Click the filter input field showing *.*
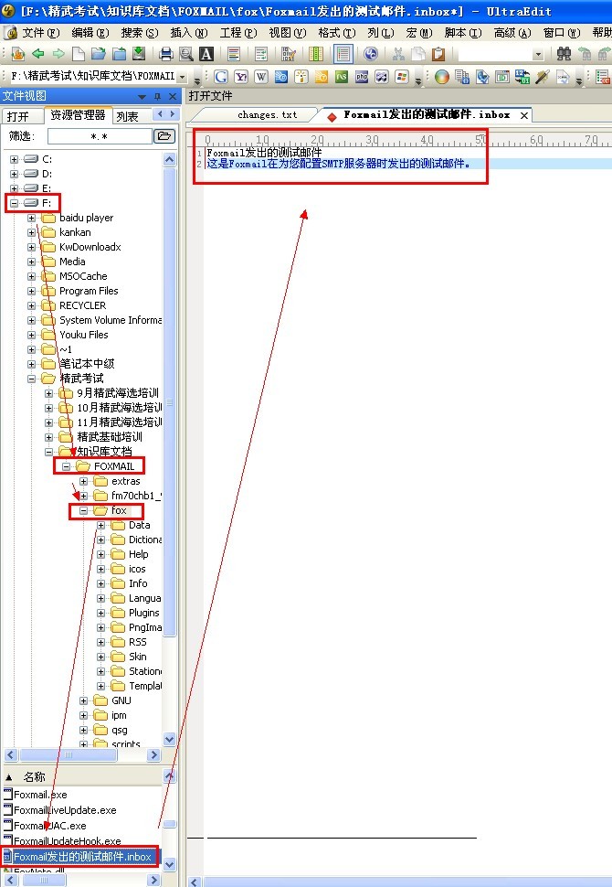Screen dimensions: 612x887 pyautogui.click(x=100, y=136)
